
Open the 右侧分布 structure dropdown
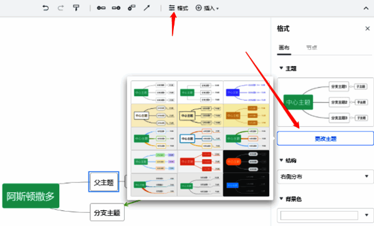[x=325, y=177]
